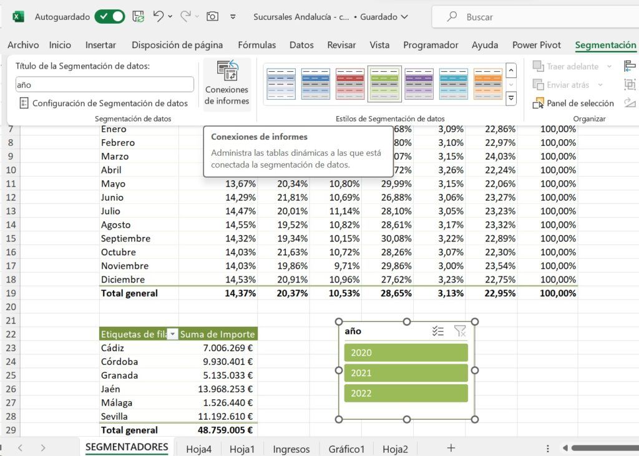Switch to the Power Pivot tab
This screenshot has height=456, width=639.
tap(536, 45)
